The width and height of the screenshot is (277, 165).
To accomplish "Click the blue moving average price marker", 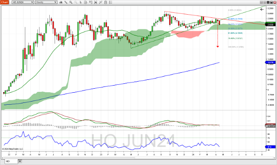I will pyautogui.click(x=270, y=62).
